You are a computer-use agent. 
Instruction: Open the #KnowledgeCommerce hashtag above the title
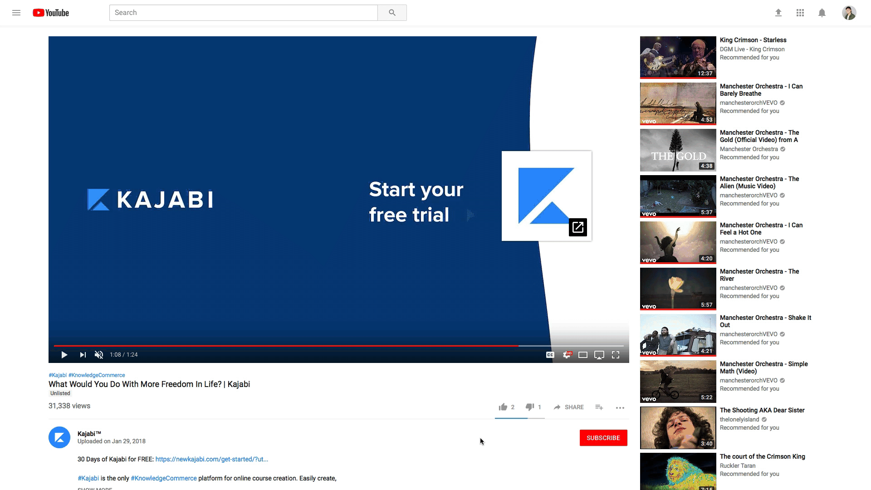pos(97,375)
